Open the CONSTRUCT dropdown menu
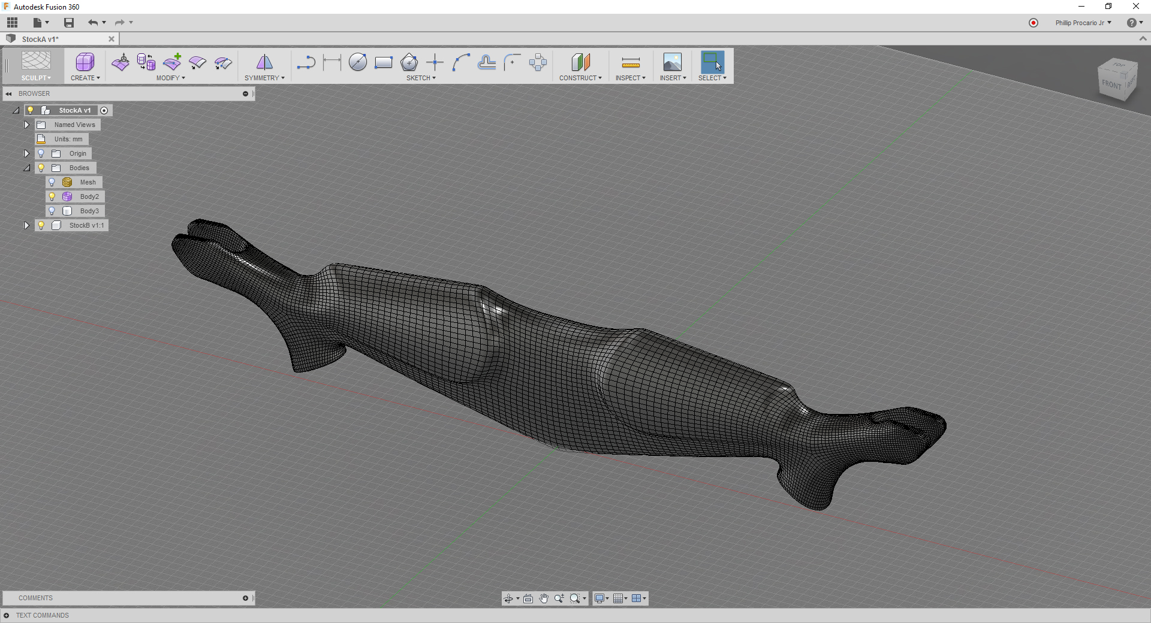Screen dimensions: 1151x623 pos(580,78)
